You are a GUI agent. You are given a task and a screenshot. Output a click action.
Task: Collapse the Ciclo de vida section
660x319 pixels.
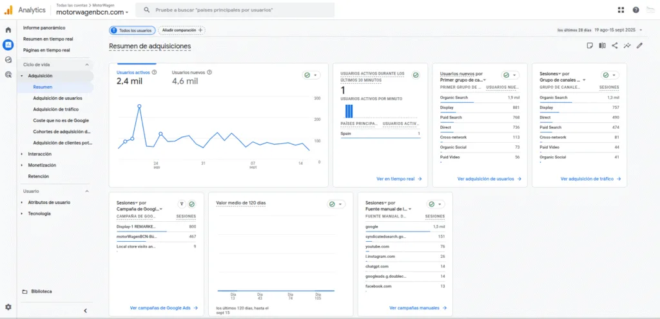point(87,65)
